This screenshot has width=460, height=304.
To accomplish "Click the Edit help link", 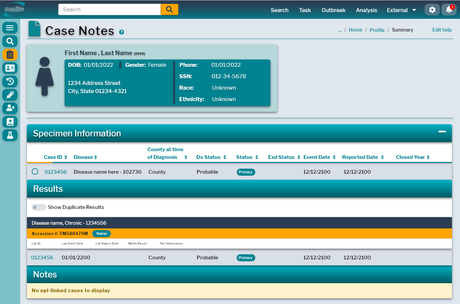I will coord(442,30).
